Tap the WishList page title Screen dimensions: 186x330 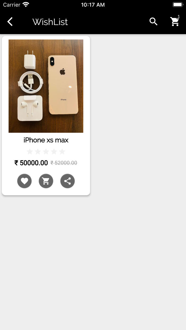(50, 22)
